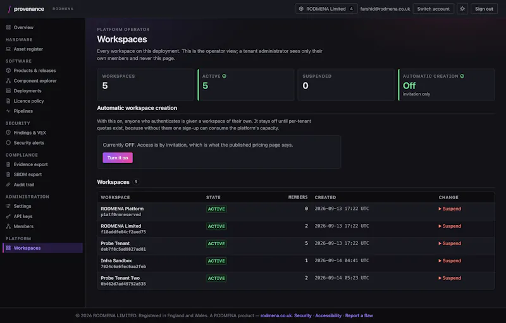Toggle light theme with sun icon
The height and width of the screenshot is (323, 506).
(462, 9)
